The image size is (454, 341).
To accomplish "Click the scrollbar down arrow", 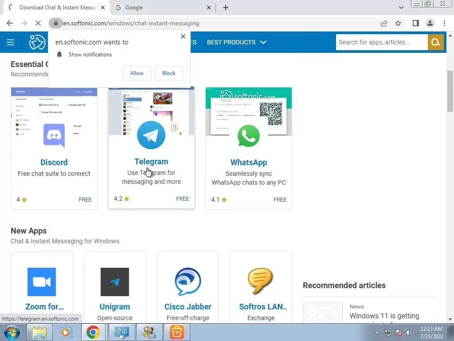I will (450, 319).
